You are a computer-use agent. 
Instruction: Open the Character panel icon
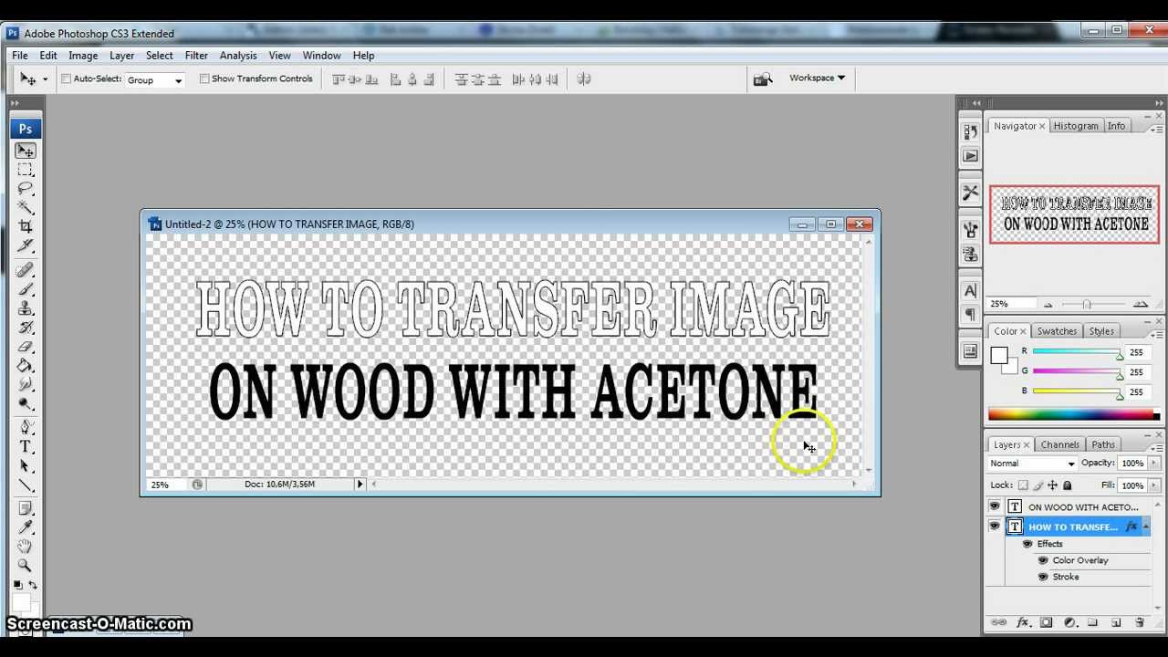click(970, 291)
